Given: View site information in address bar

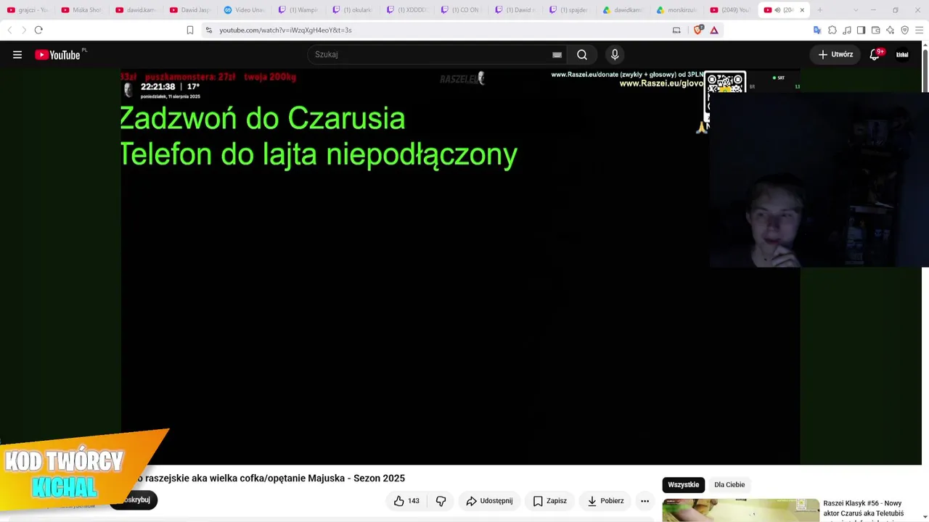Looking at the screenshot, I should tap(209, 30).
